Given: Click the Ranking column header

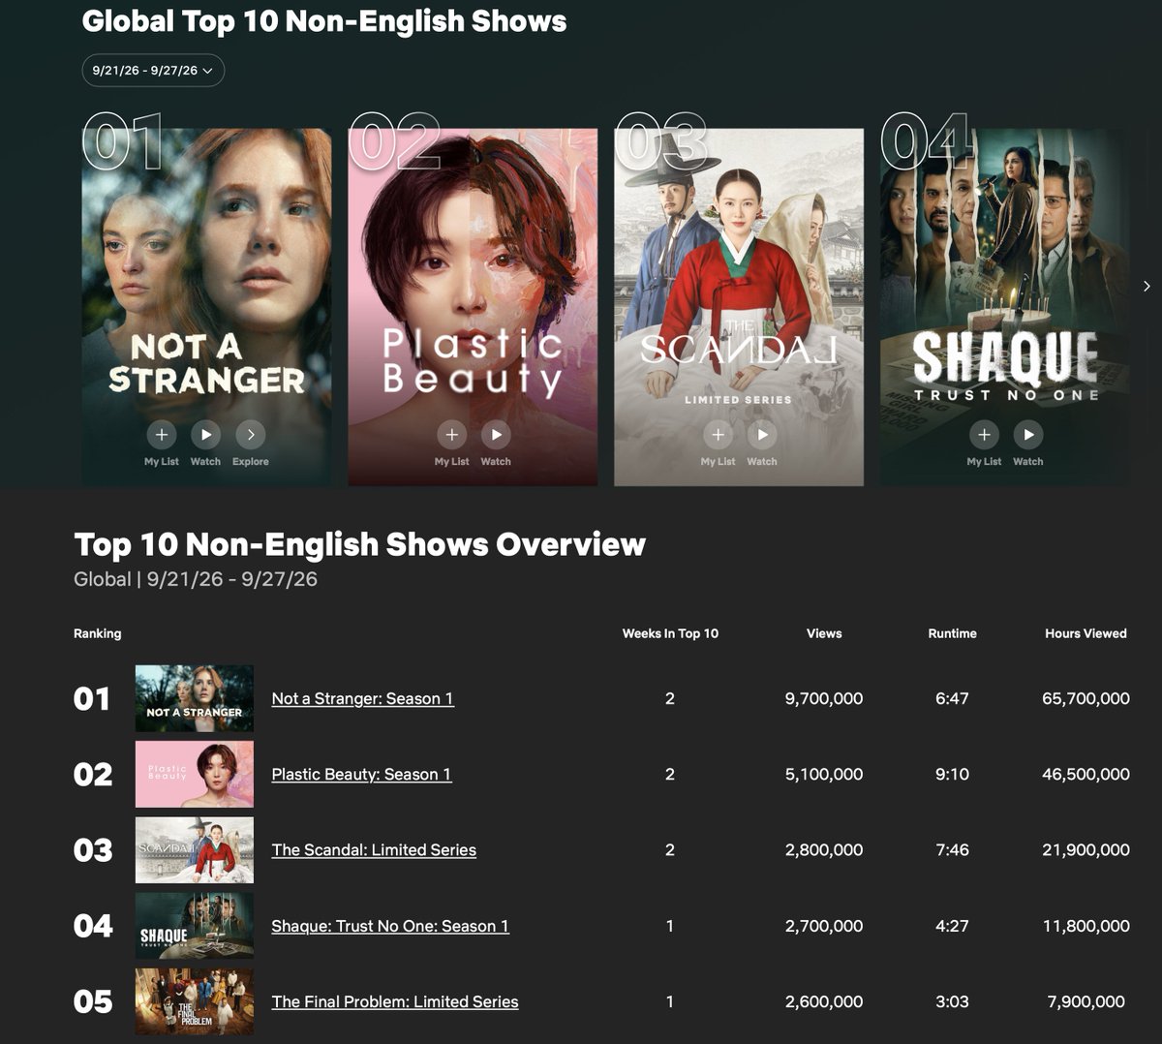Looking at the screenshot, I should [98, 633].
